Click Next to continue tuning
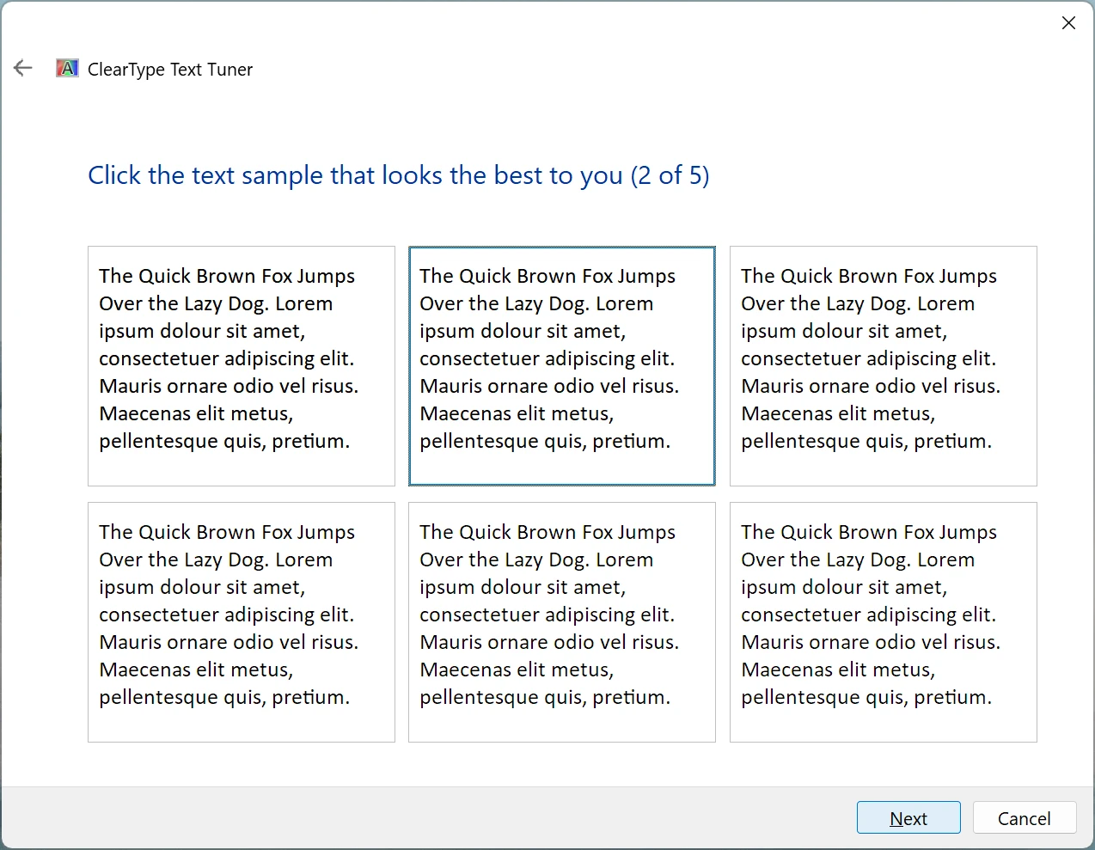1095x850 pixels. (x=908, y=817)
